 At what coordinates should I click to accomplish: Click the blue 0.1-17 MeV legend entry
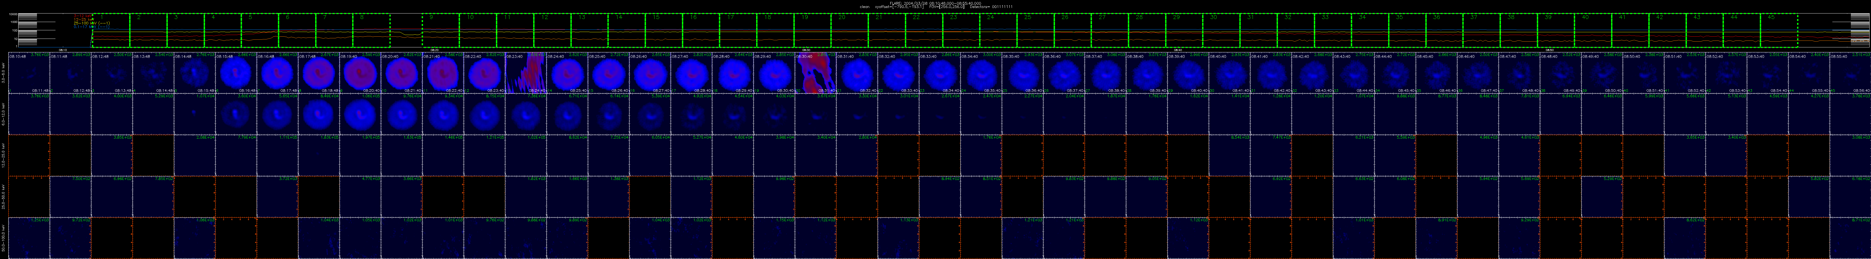tap(92, 27)
